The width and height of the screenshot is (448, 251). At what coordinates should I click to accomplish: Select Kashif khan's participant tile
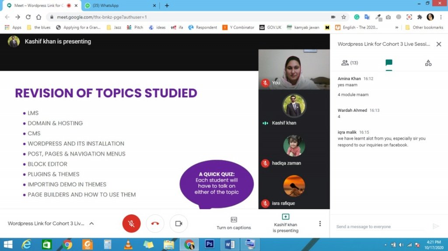click(294, 110)
